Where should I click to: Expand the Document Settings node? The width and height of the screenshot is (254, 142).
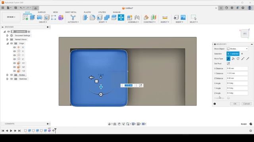[x=8, y=35]
